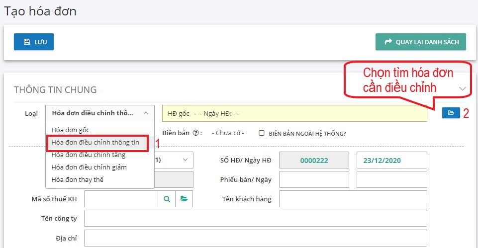
Task: Click into the Tên công ty field
Action: click(256, 218)
